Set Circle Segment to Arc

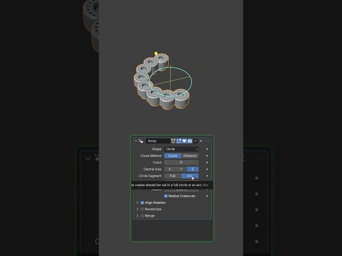pyautogui.click(x=190, y=176)
